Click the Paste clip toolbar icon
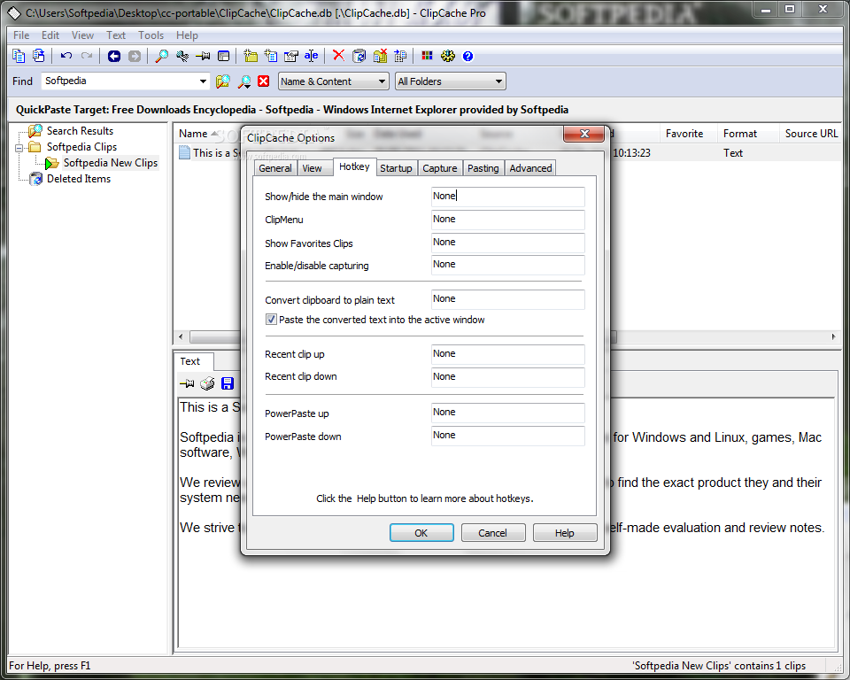This screenshot has height=680, width=850. (x=38, y=56)
